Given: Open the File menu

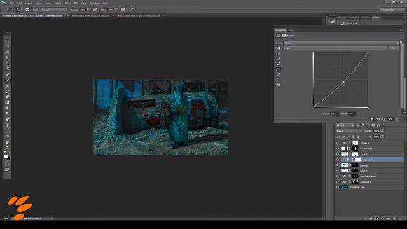Looking at the screenshot, I should 11,3.
